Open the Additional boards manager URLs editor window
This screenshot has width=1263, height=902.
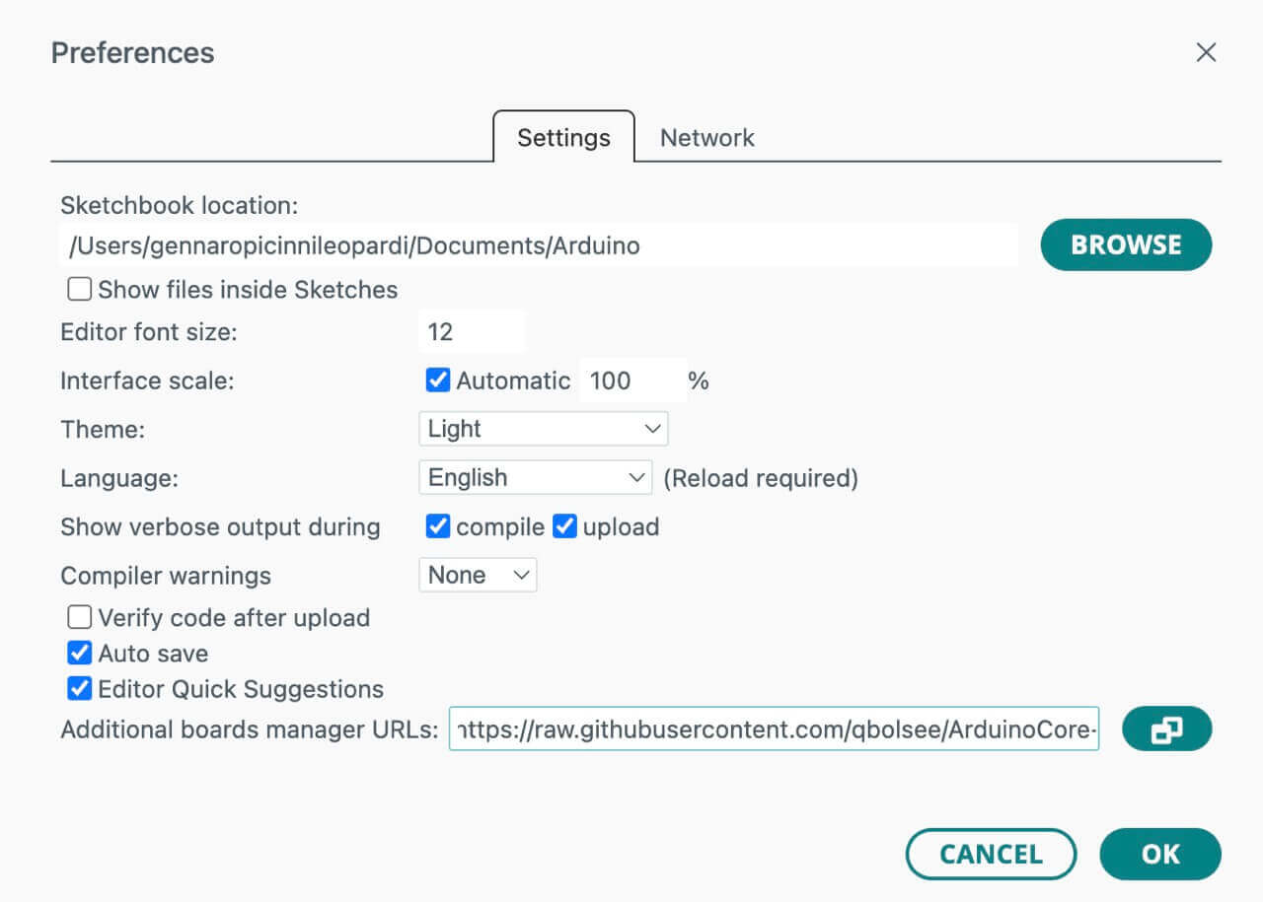[1167, 729]
